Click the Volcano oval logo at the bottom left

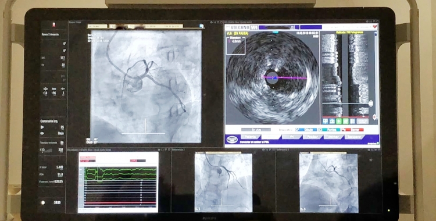(232, 139)
